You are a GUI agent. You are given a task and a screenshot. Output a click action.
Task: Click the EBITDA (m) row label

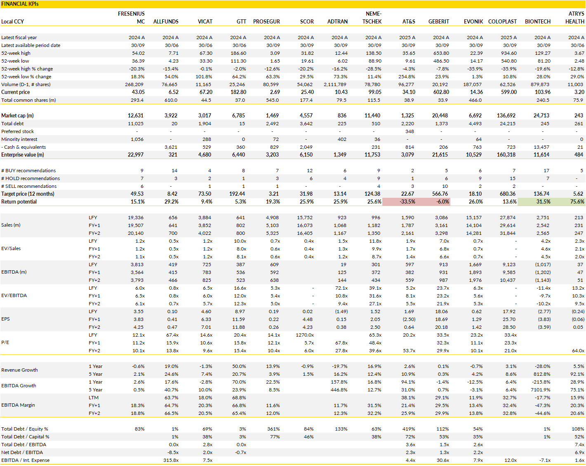pos(14,272)
